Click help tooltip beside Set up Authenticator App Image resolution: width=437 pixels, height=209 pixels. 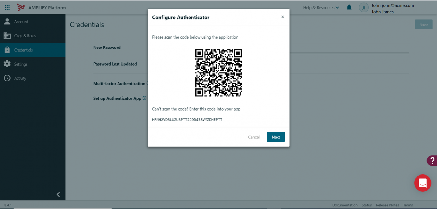click(145, 98)
